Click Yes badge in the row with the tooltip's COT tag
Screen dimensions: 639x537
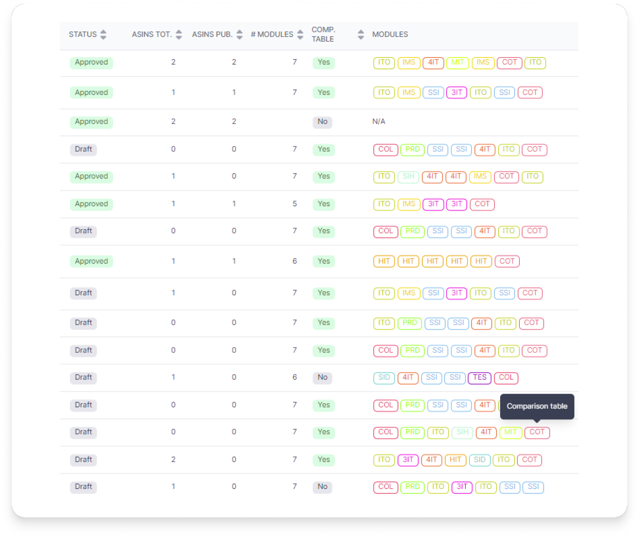[324, 432]
